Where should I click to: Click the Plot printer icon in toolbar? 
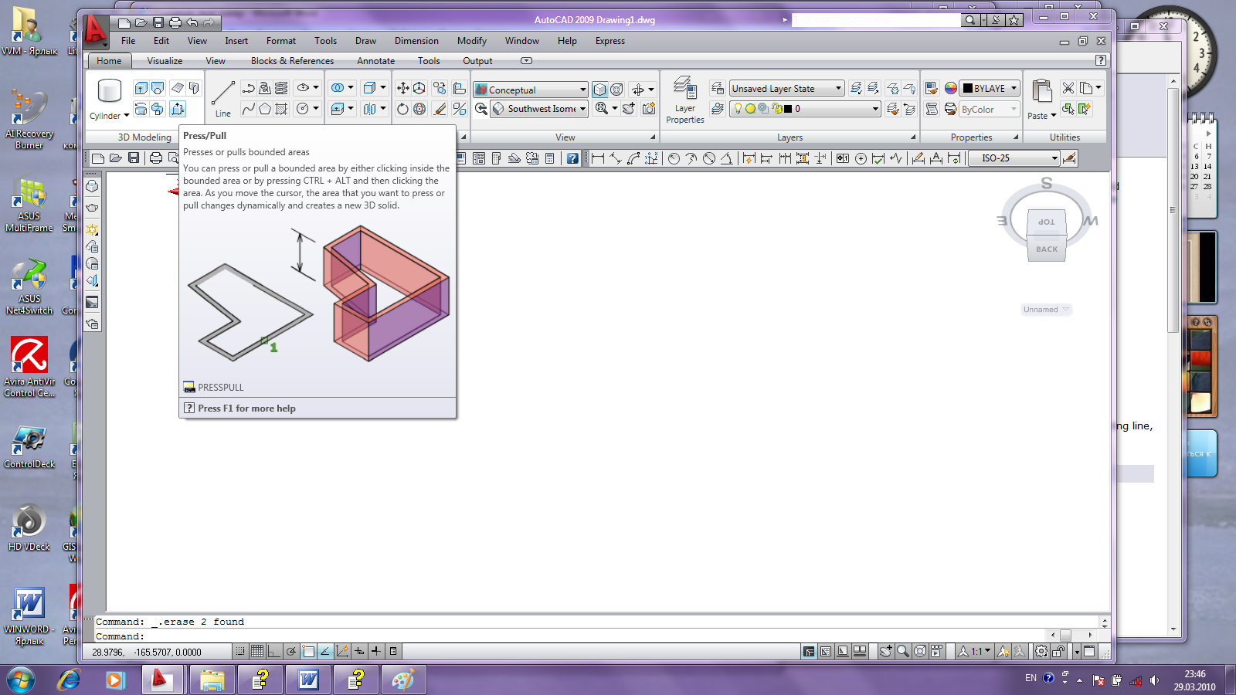pyautogui.click(x=156, y=158)
